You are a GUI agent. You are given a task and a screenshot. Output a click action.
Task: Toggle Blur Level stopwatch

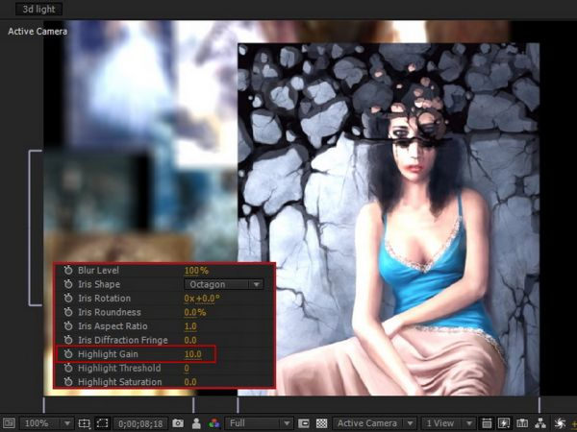click(x=68, y=271)
